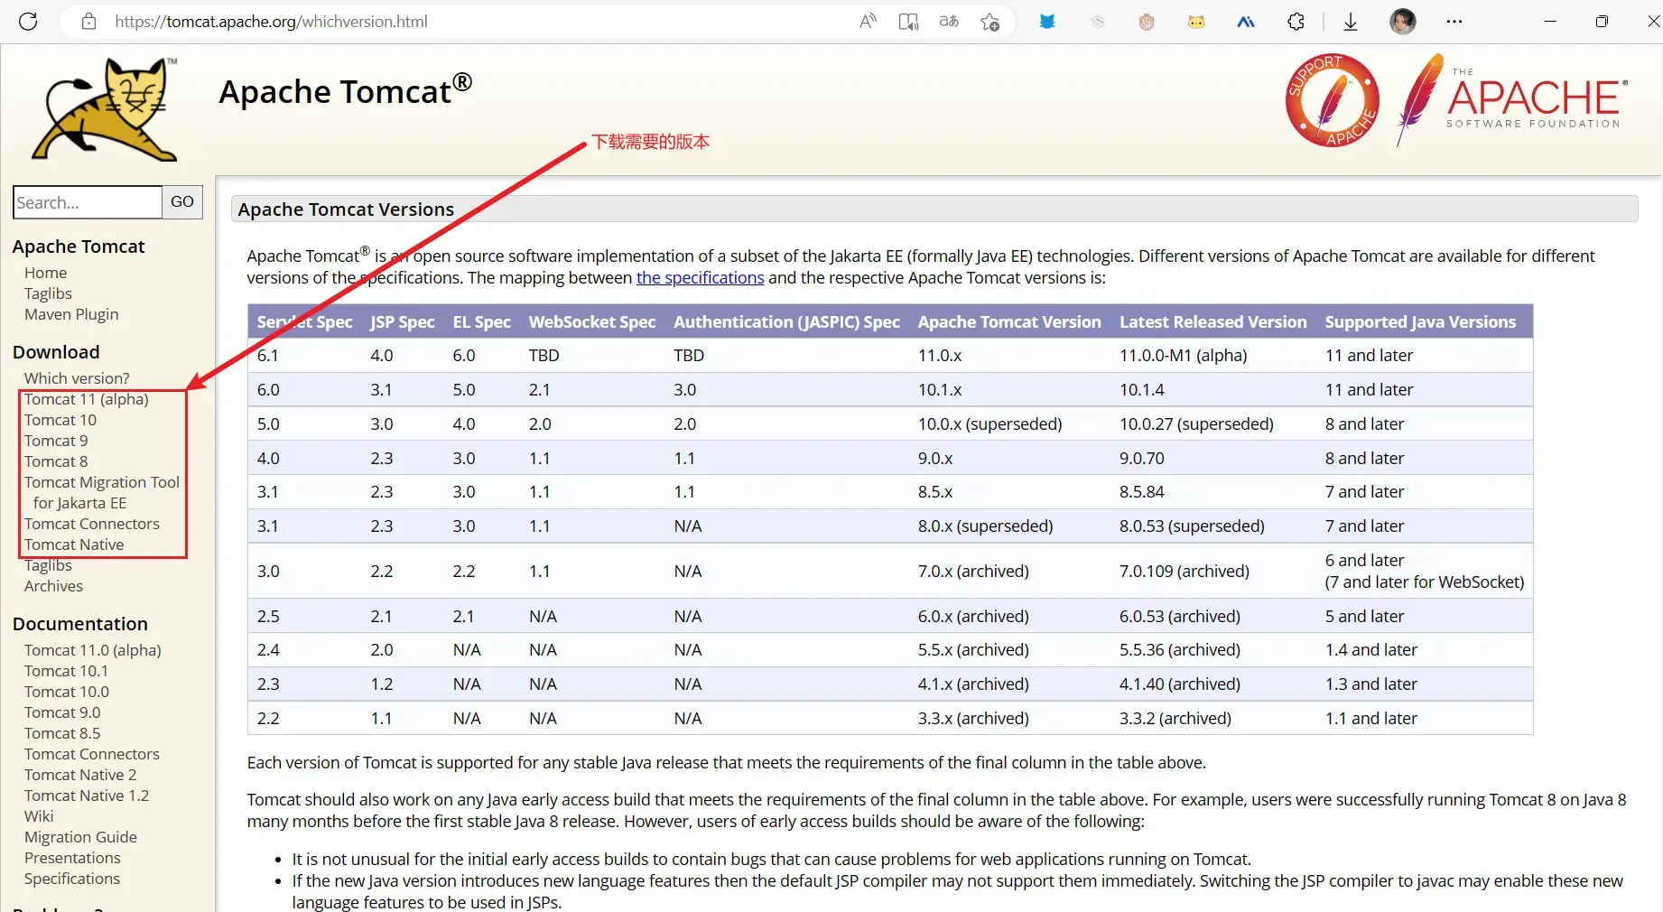
Task: Click the translate page icon
Action: point(949,22)
